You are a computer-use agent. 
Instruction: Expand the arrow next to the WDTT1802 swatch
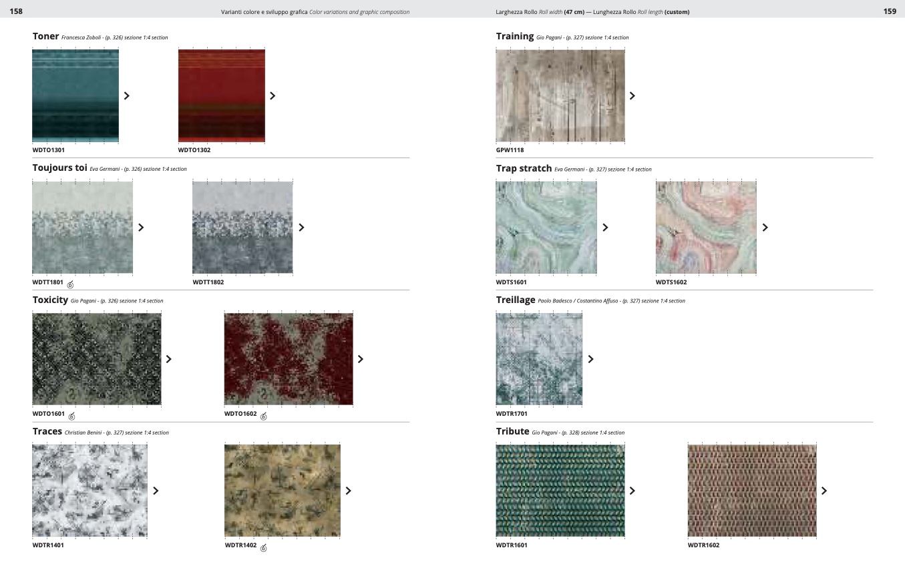click(x=301, y=228)
